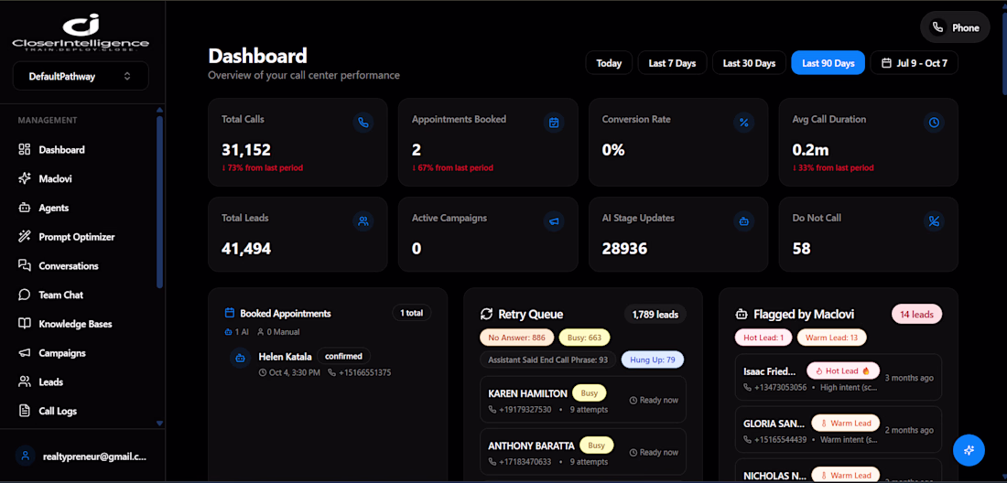Select the Last 30 Days filter

tap(749, 63)
